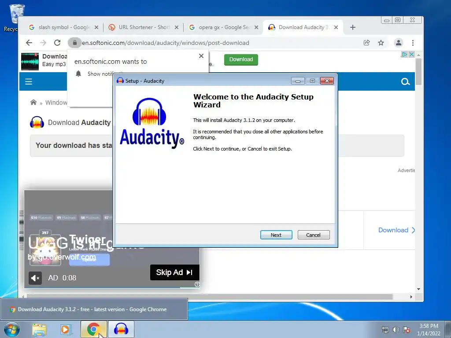Click the blue Download link at right
The height and width of the screenshot is (338, 451).
396,230
